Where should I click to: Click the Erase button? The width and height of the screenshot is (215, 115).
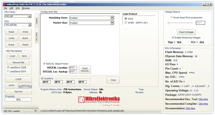(x=11, y=45)
